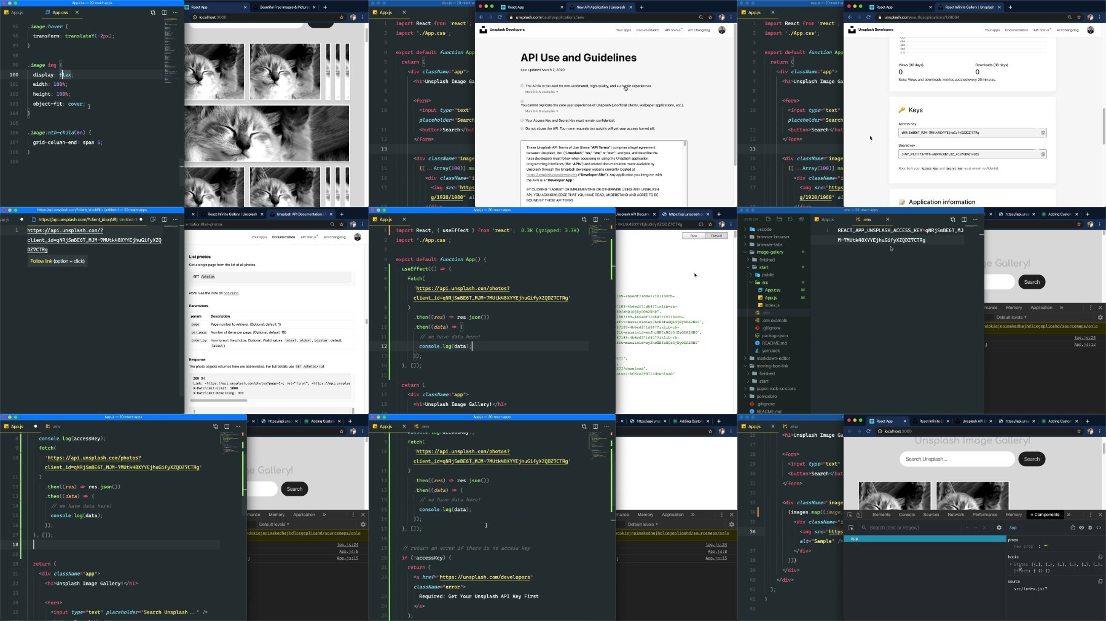
Task: Click zoom magnifier icon beside unsplash.com/oauth/applications/new address
Action: tap(700, 17)
